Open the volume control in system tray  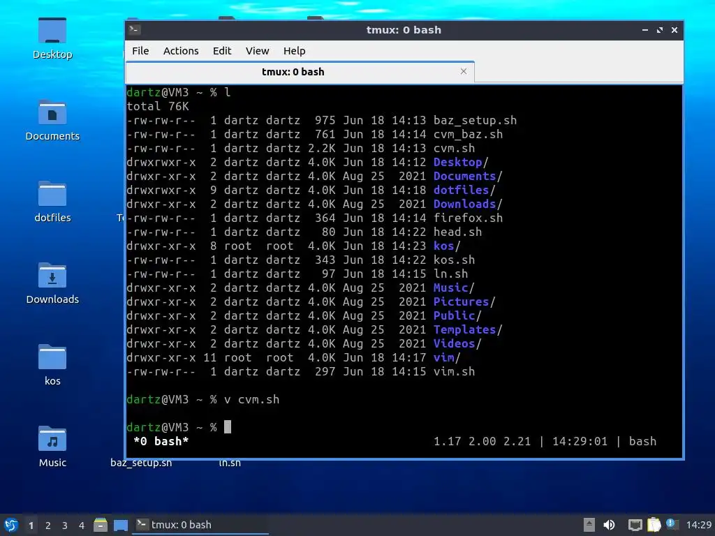pos(609,525)
